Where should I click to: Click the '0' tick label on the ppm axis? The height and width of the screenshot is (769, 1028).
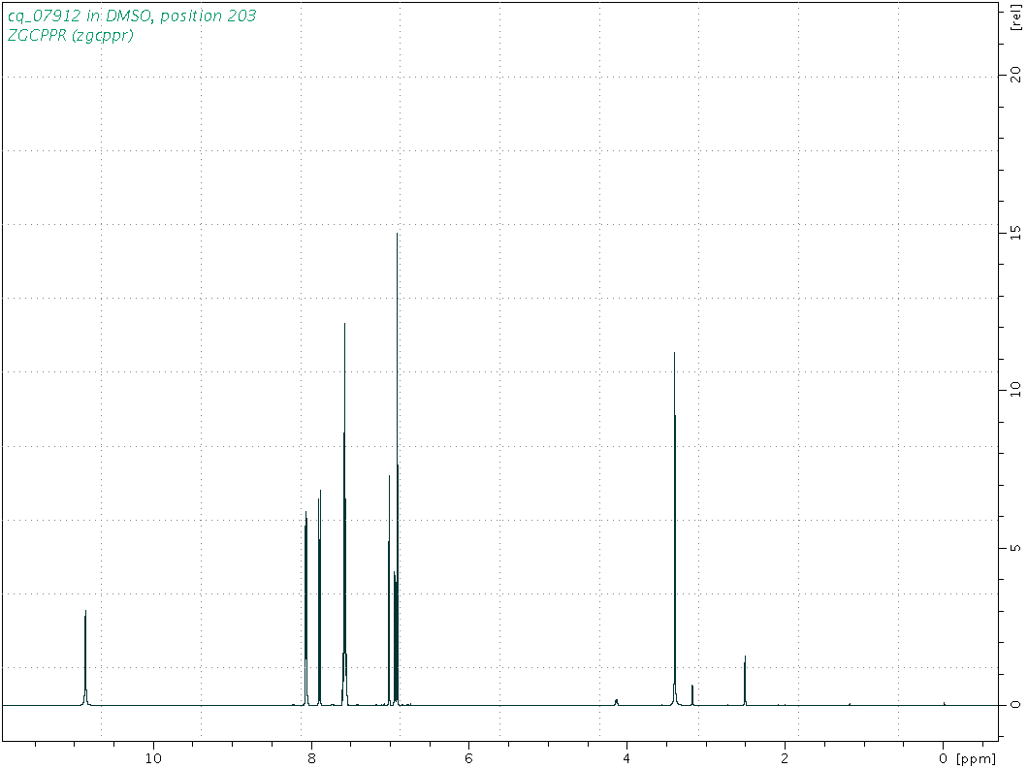click(943, 758)
